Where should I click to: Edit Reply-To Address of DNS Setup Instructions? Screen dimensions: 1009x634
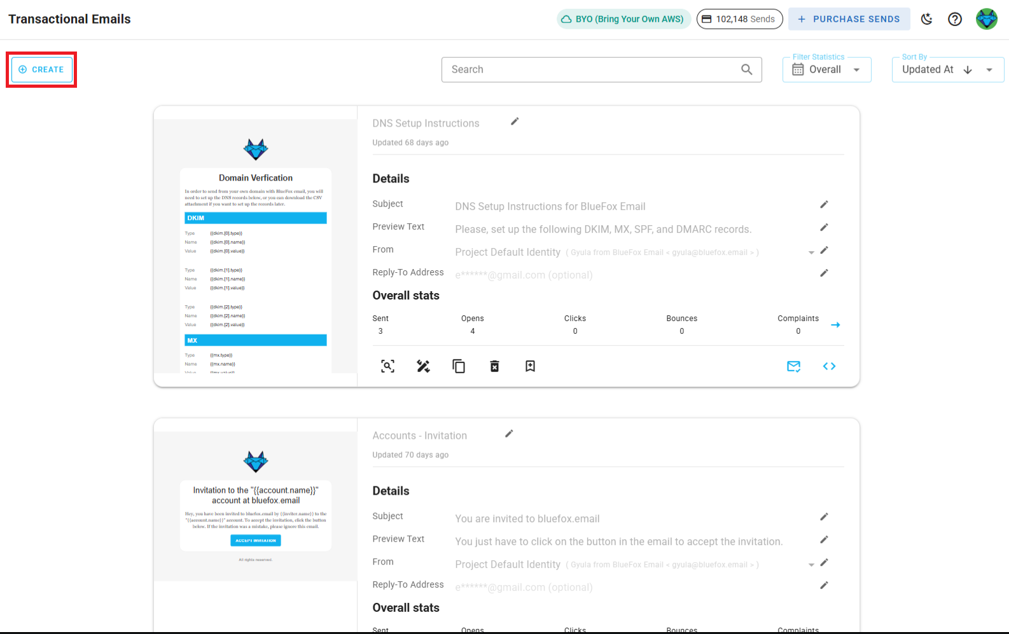pyautogui.click(x=824, y=273)
